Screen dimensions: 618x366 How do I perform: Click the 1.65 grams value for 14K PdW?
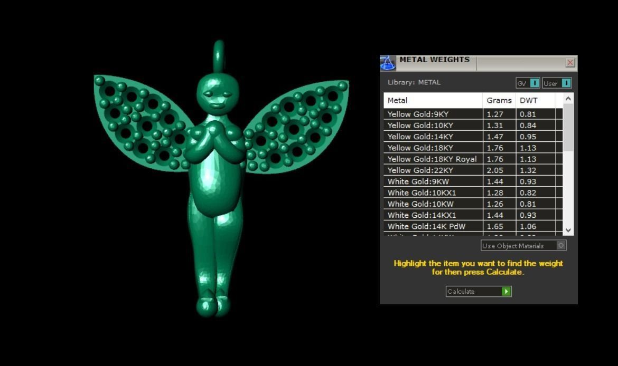tap(494, 226)
